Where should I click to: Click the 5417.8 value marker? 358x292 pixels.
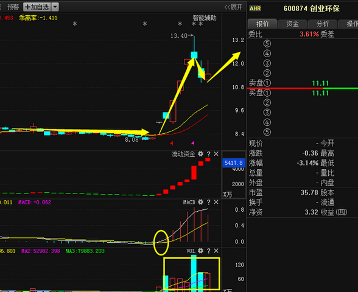234,162
